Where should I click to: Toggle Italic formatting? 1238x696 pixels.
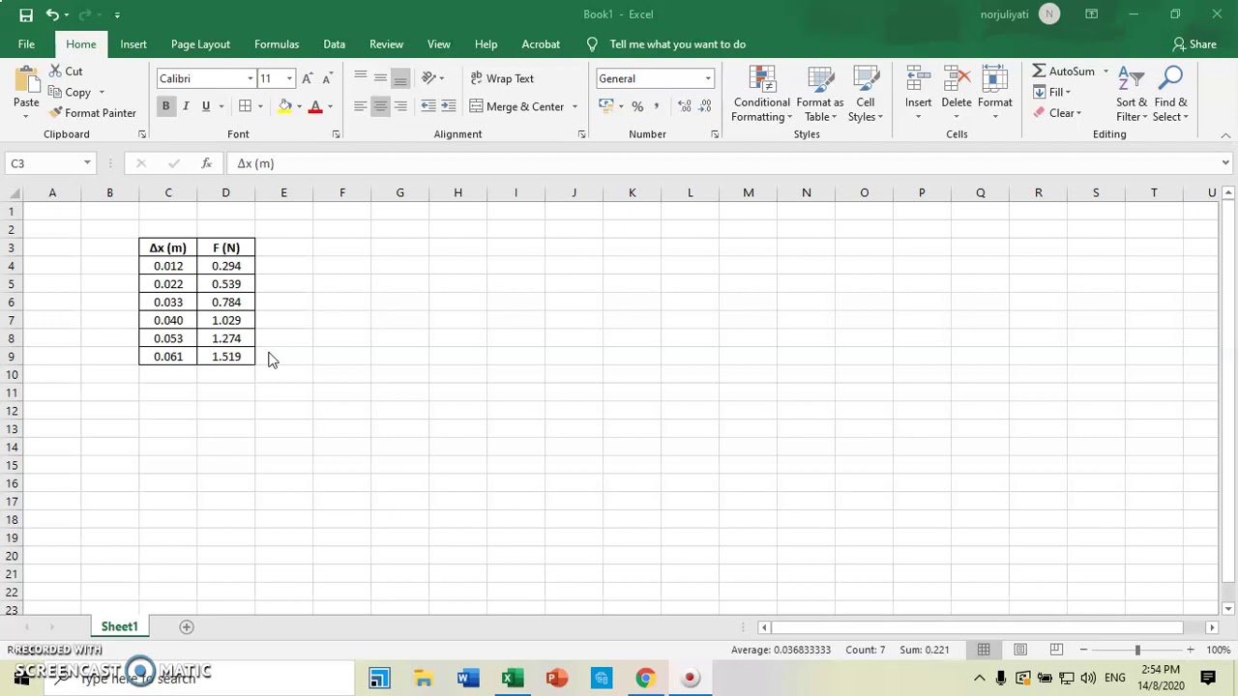186,106
